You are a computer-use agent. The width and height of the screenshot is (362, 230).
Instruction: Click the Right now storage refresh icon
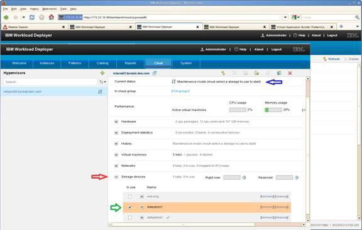pos(244,177)
